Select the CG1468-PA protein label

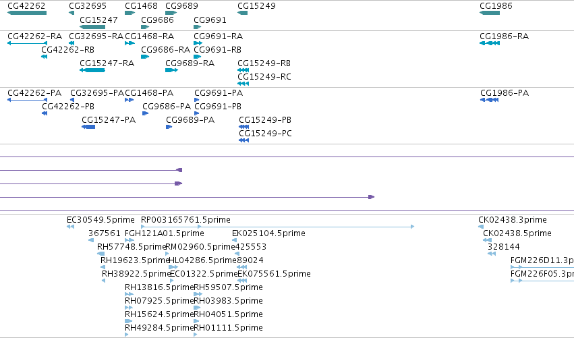click(149, 93)
